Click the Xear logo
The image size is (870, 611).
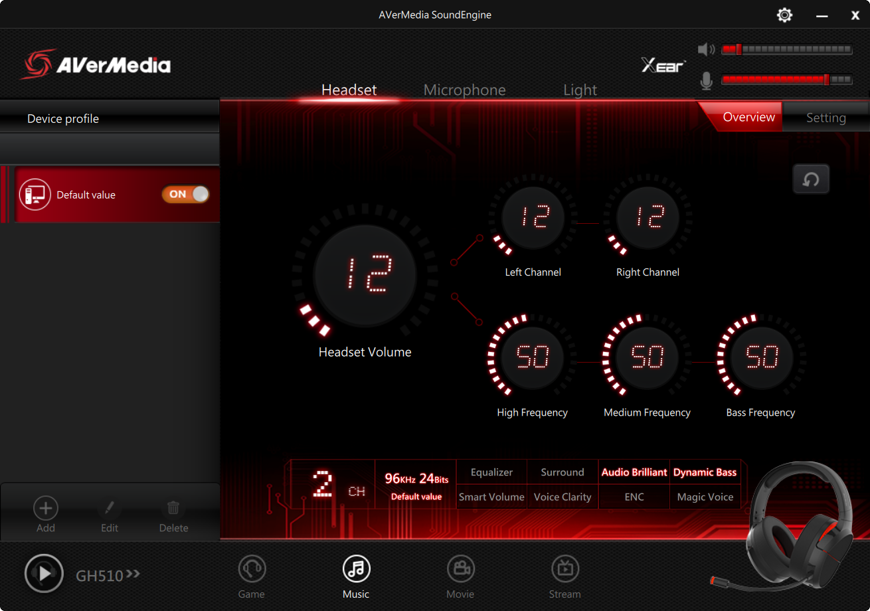663,65
